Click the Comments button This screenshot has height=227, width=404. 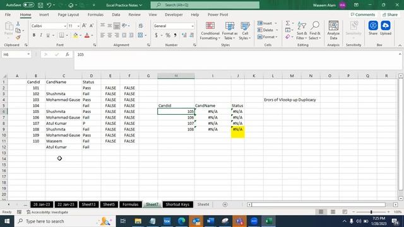coord(363,15)
